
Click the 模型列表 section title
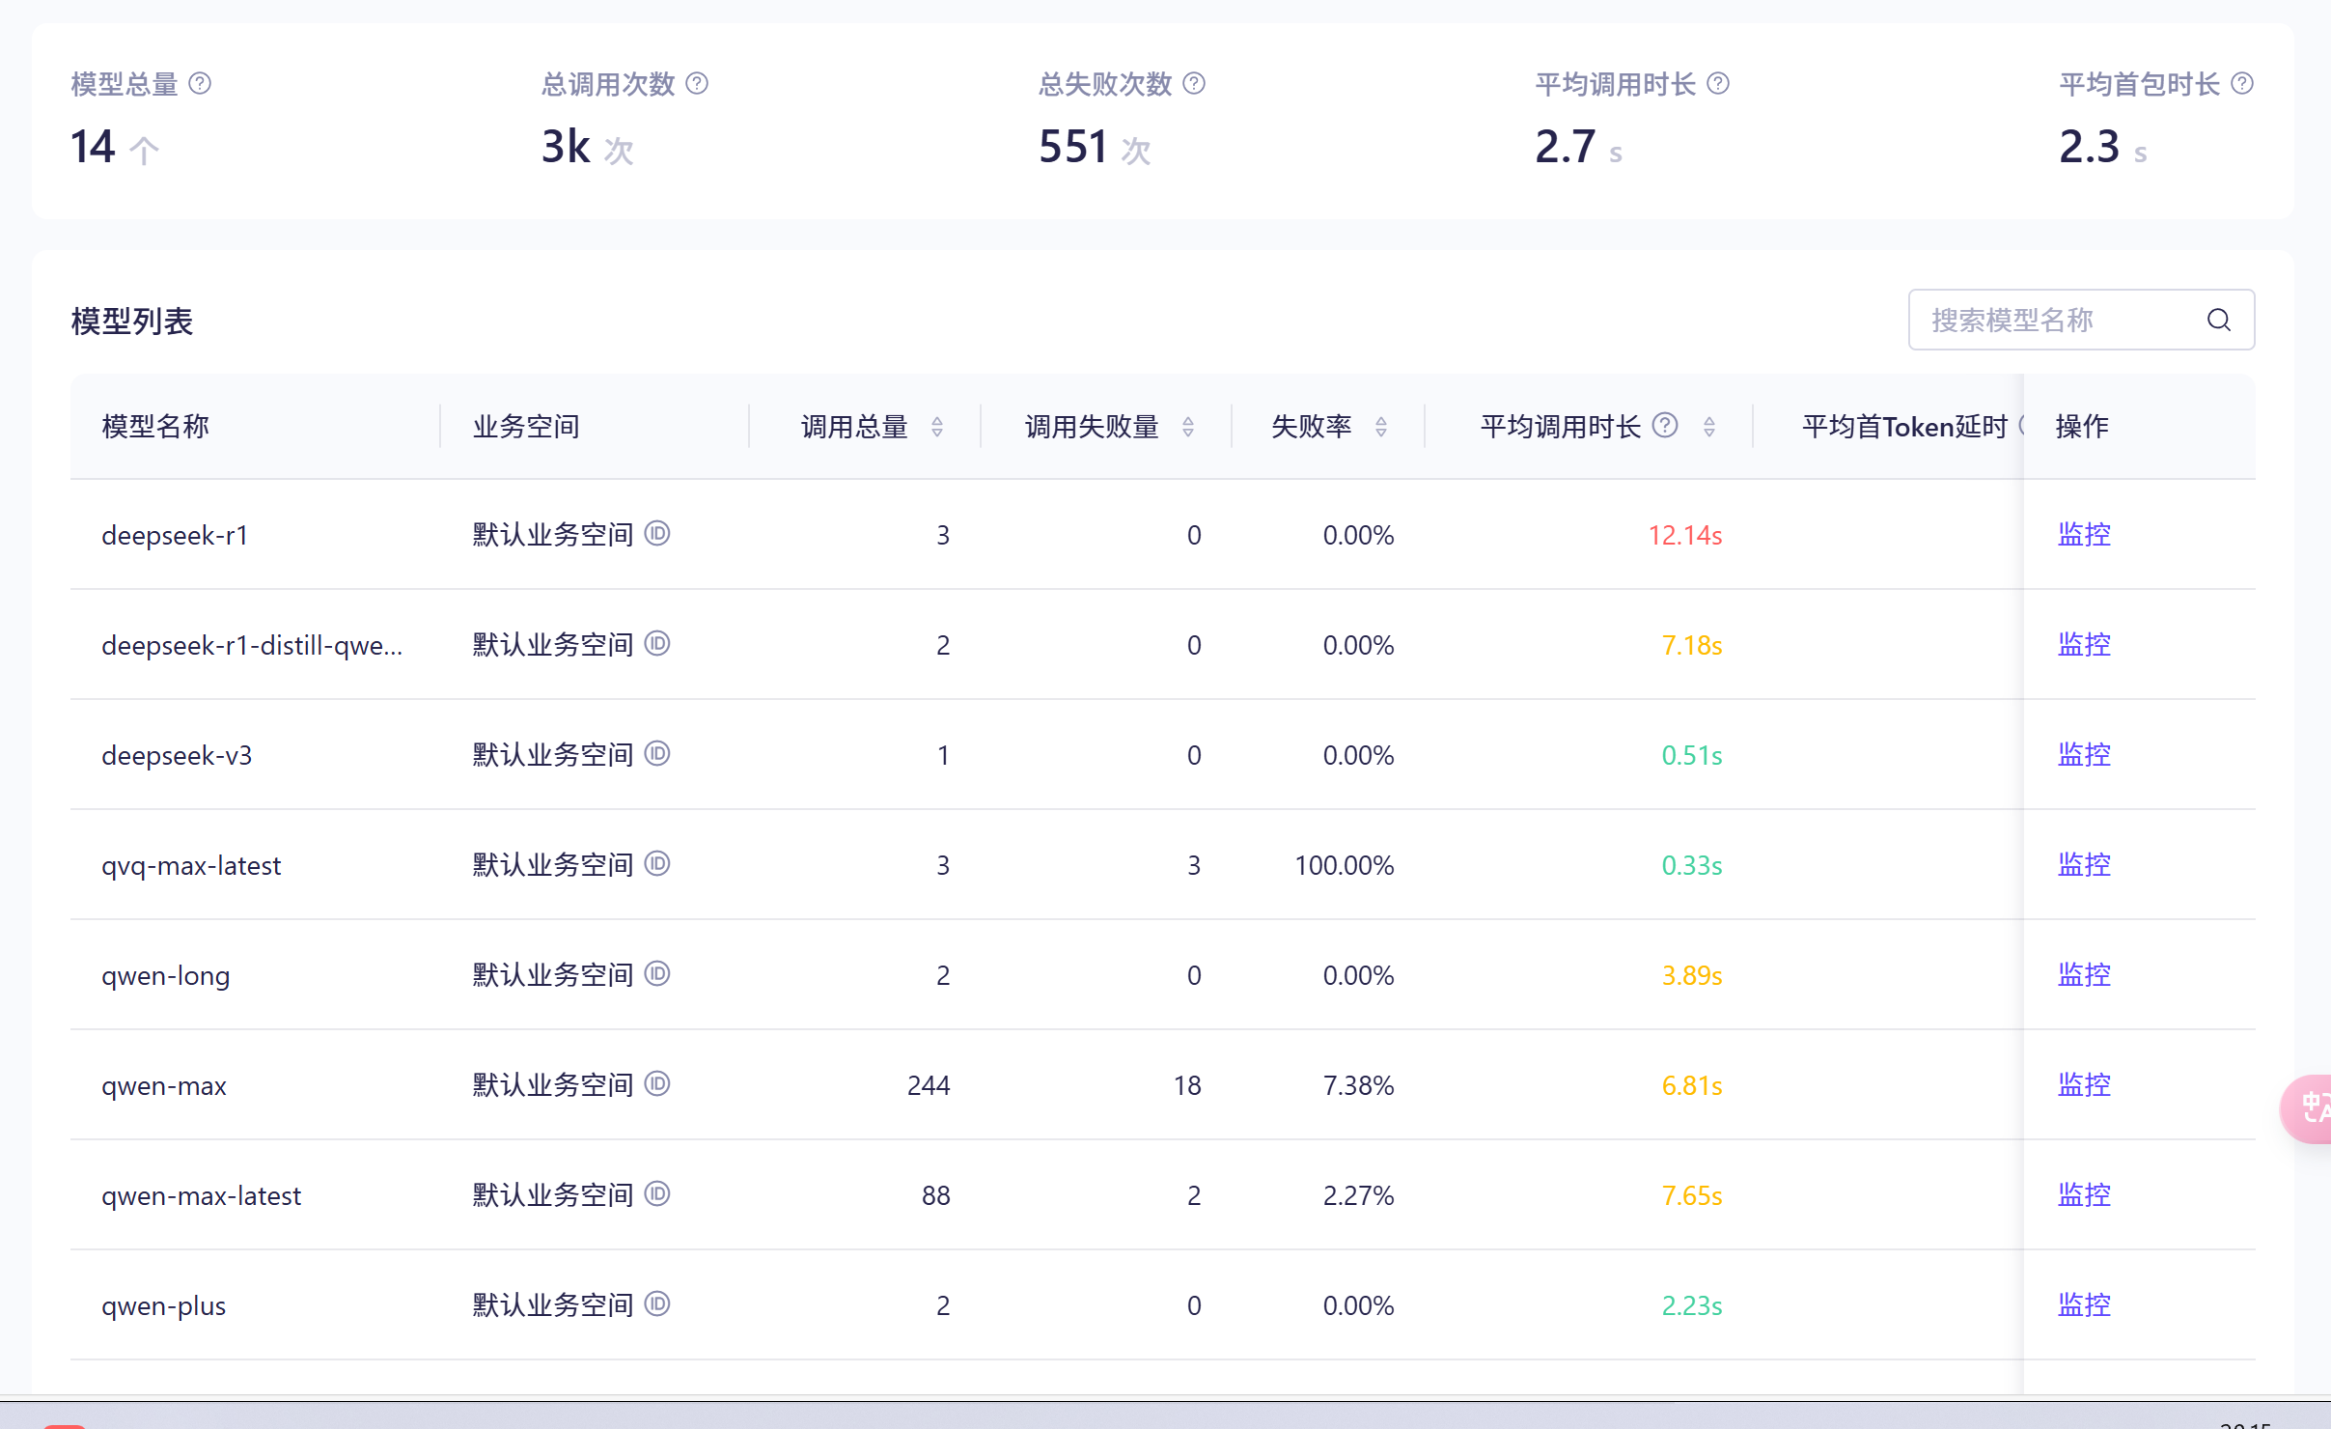(x=132, y=321)
